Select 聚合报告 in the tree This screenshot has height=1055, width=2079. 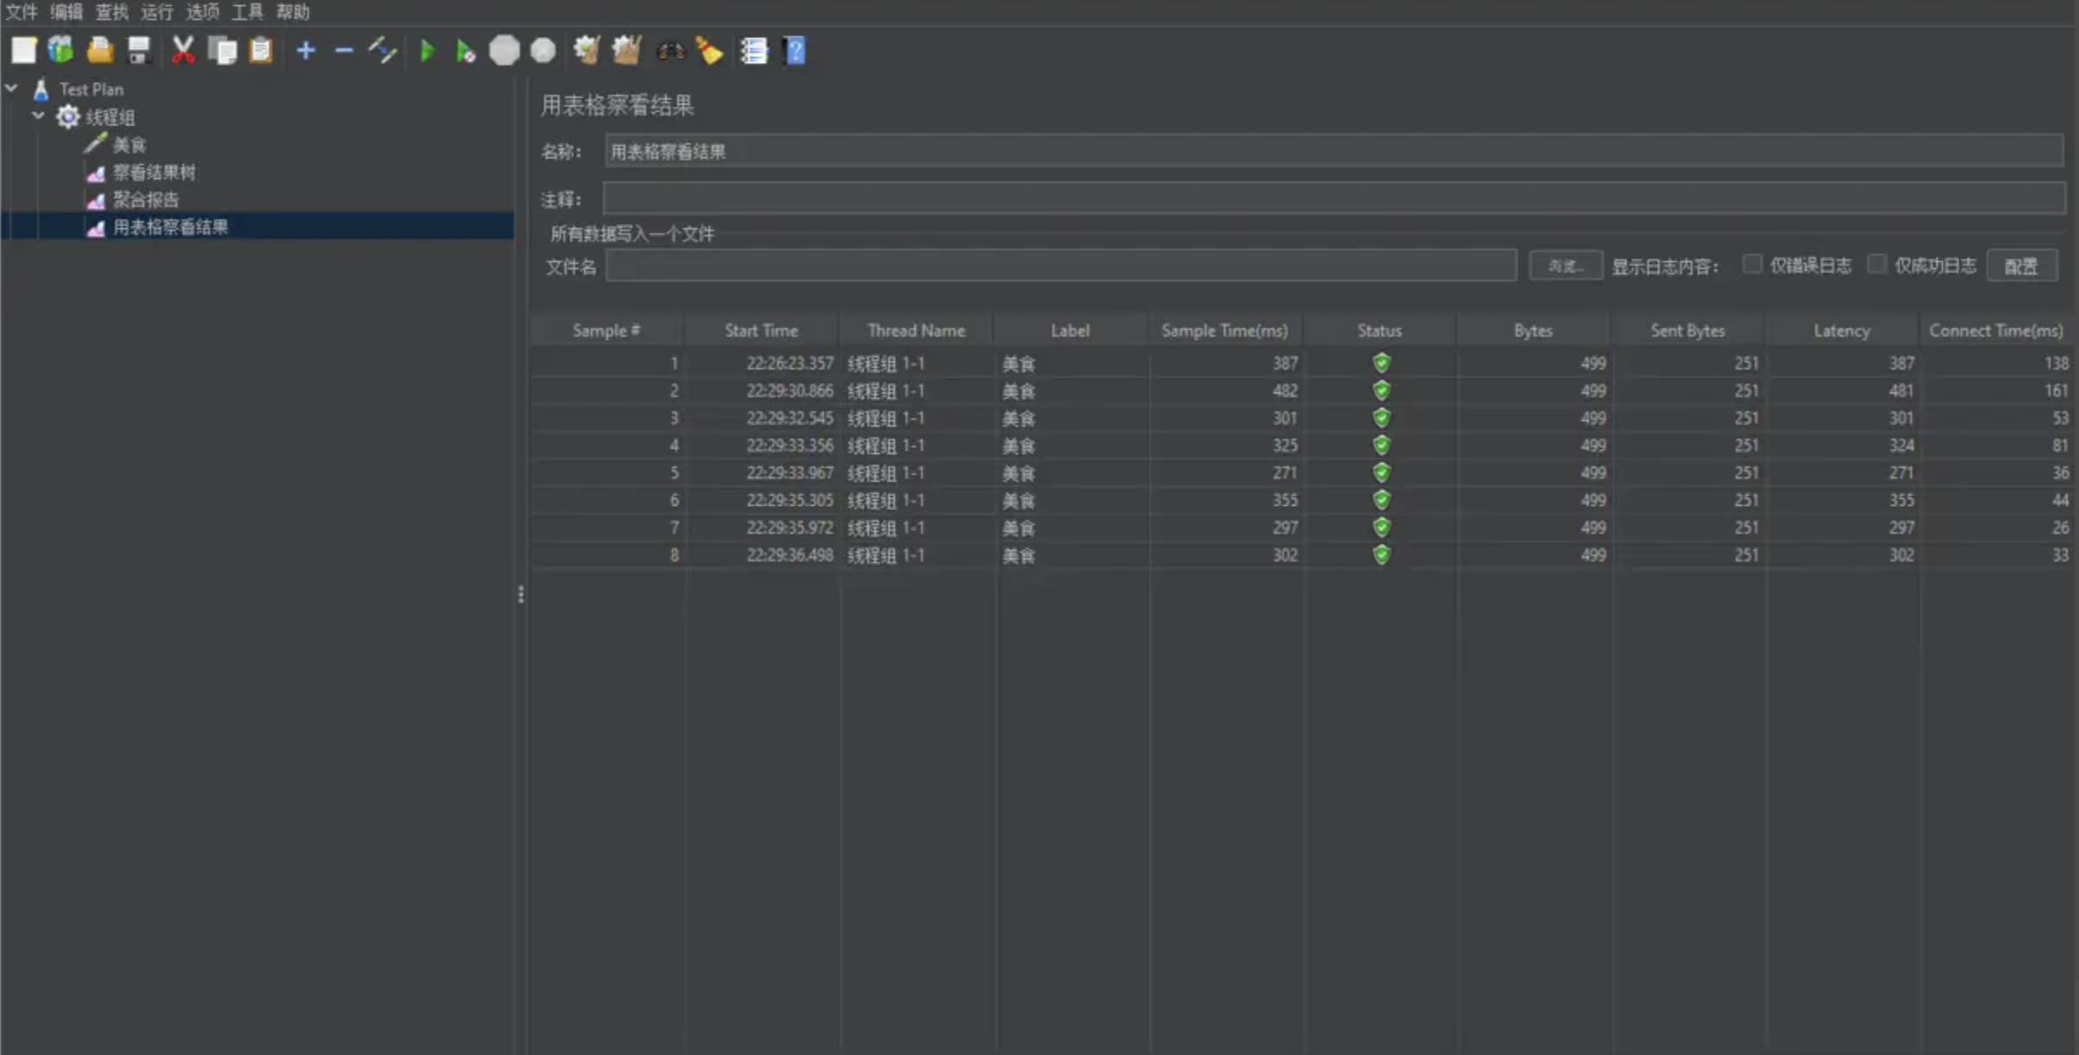pos(145,200)
